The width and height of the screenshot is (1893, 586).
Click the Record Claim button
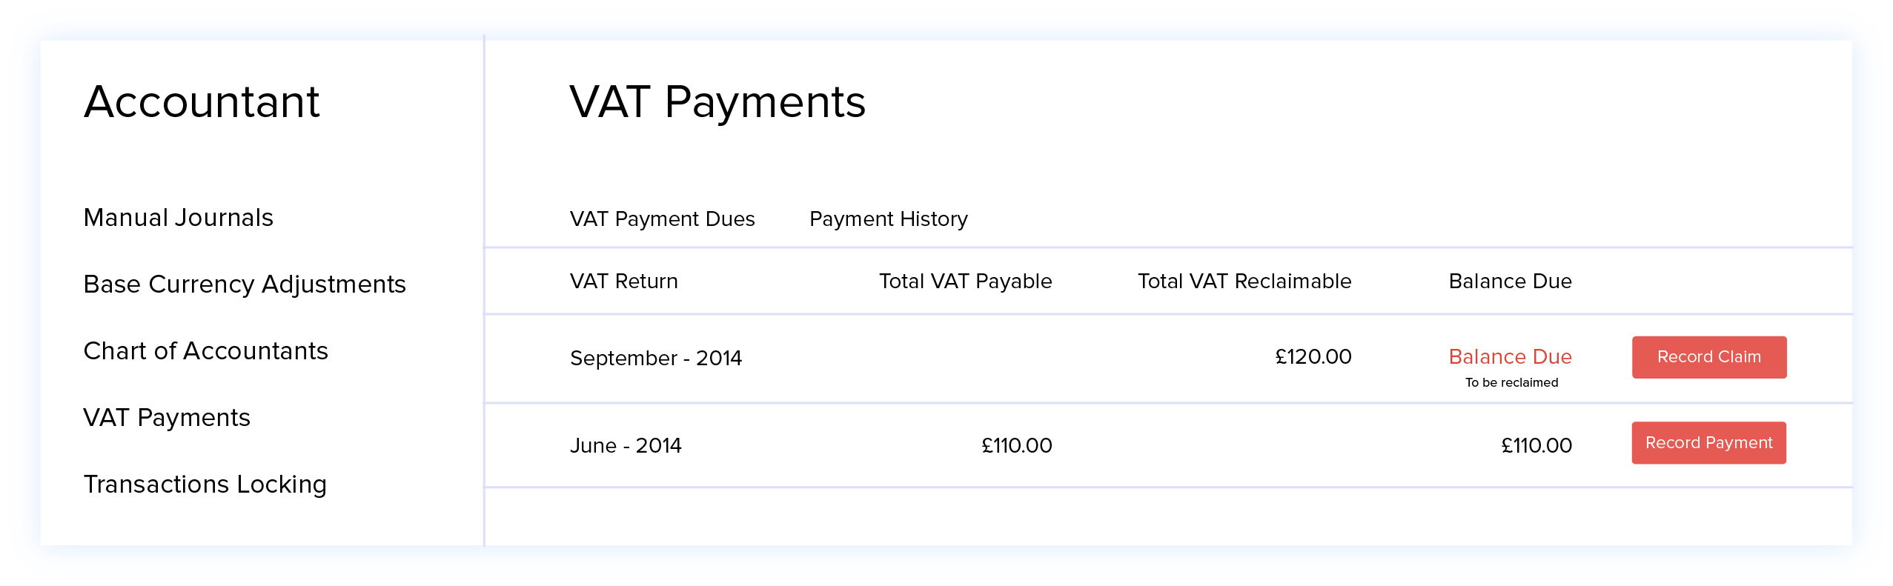[1708, 356]
